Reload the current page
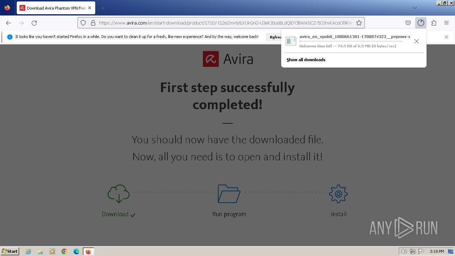Screen dimensions: 455x256 34,23
